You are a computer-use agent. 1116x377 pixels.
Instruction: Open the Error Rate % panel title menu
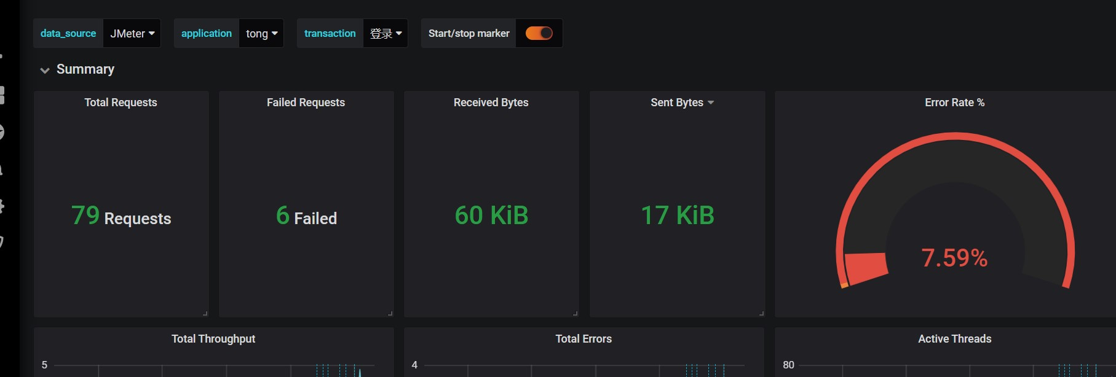click(x=954, y=103)
